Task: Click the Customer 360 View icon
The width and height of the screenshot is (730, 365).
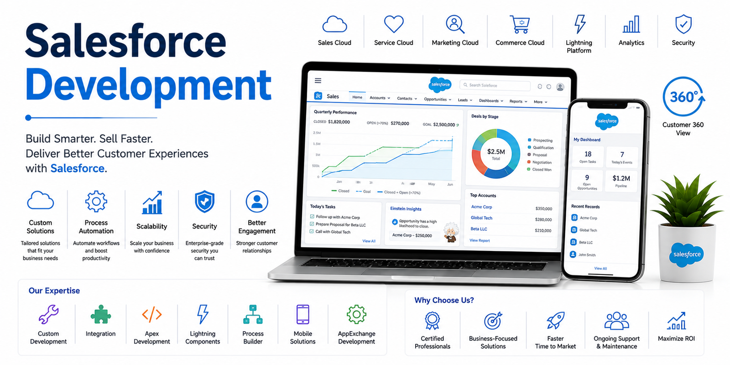Action: (x=683, y=97)
